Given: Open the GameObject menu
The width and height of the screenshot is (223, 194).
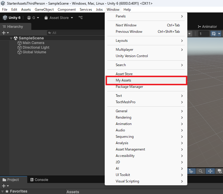Looking at the screenshot, I should pos(44,10).
